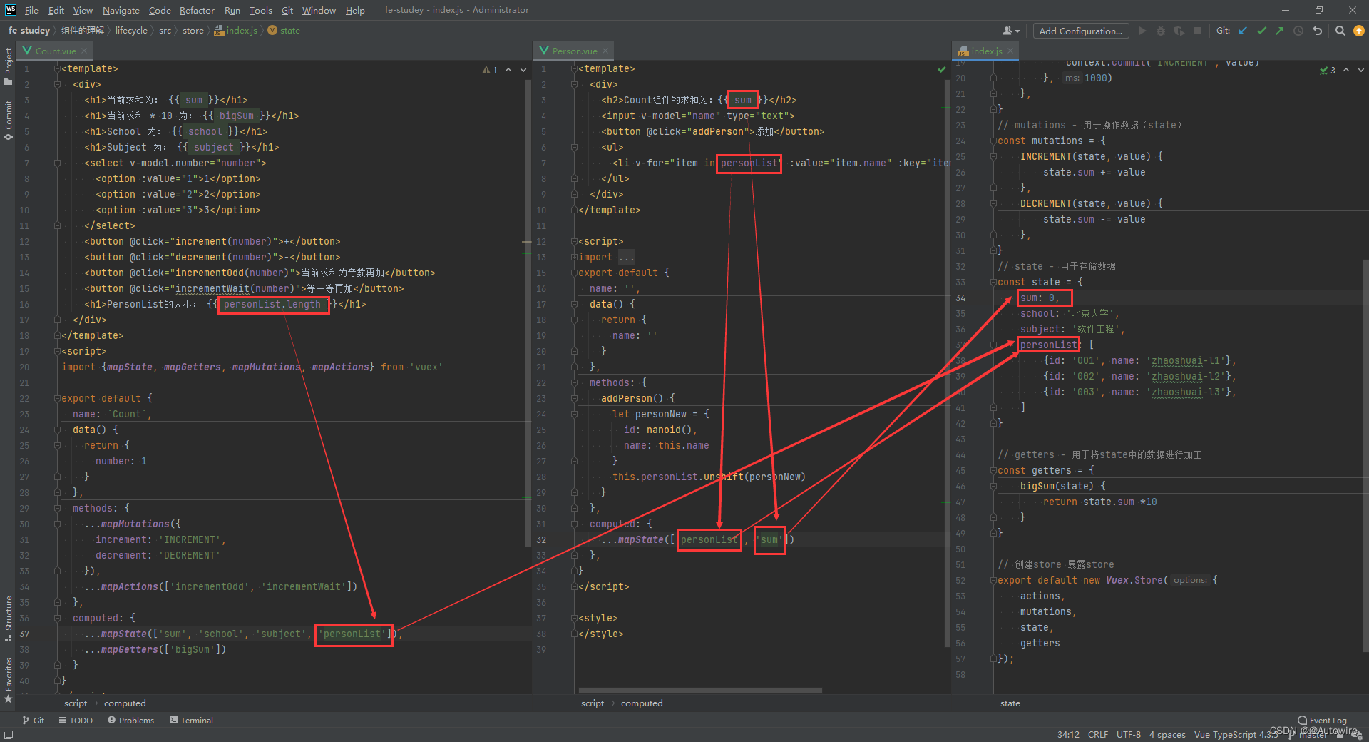Click the tool windows quick access icon
The image size is (1369, 742).
coord(9,734)
